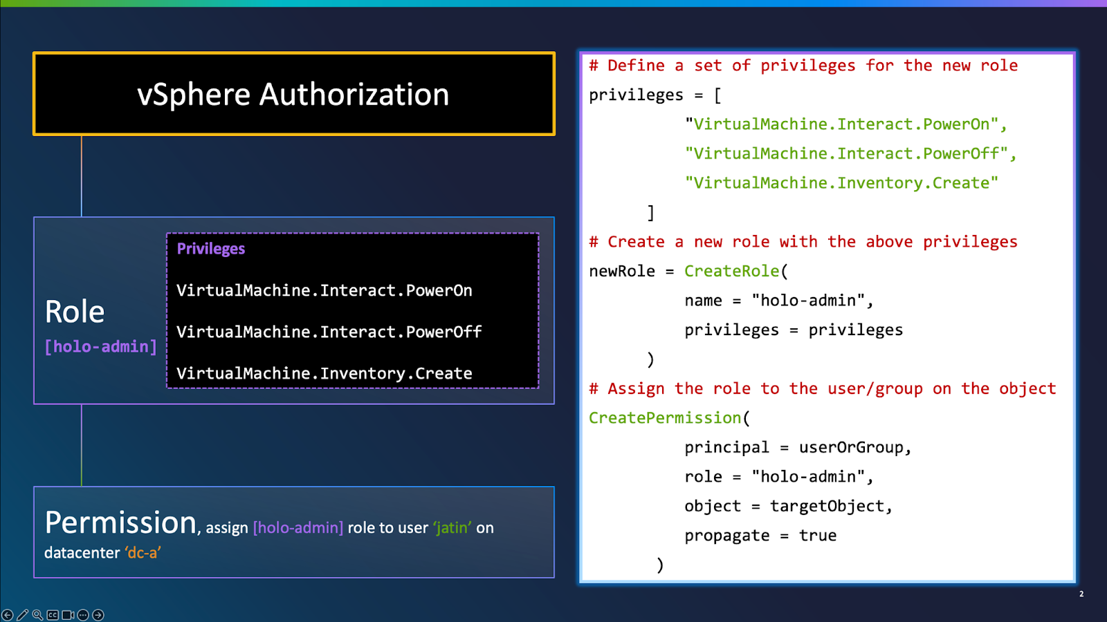Click the orange 'dc-a' datacenter label
This screenshot has height=622, width=1107.
point(143,552)
